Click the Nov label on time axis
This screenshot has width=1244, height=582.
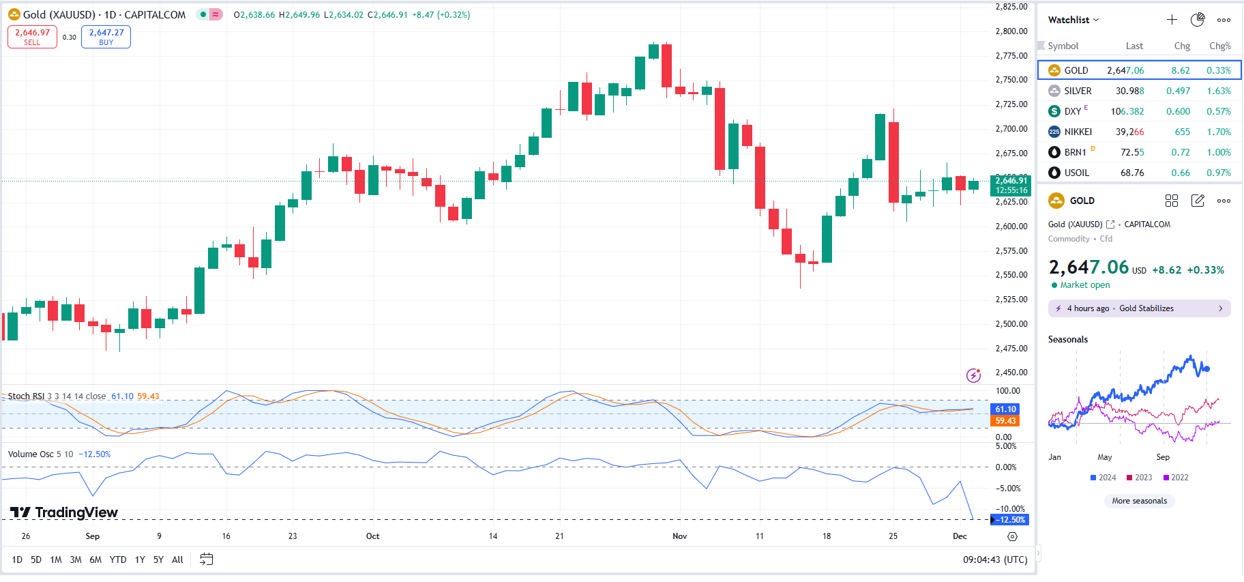(x=680, y=536)
